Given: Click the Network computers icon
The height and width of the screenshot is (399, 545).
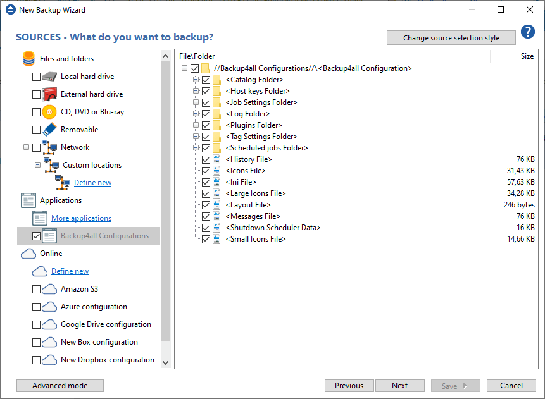Looking at the screenshot, I should click(x=49, y=147).
